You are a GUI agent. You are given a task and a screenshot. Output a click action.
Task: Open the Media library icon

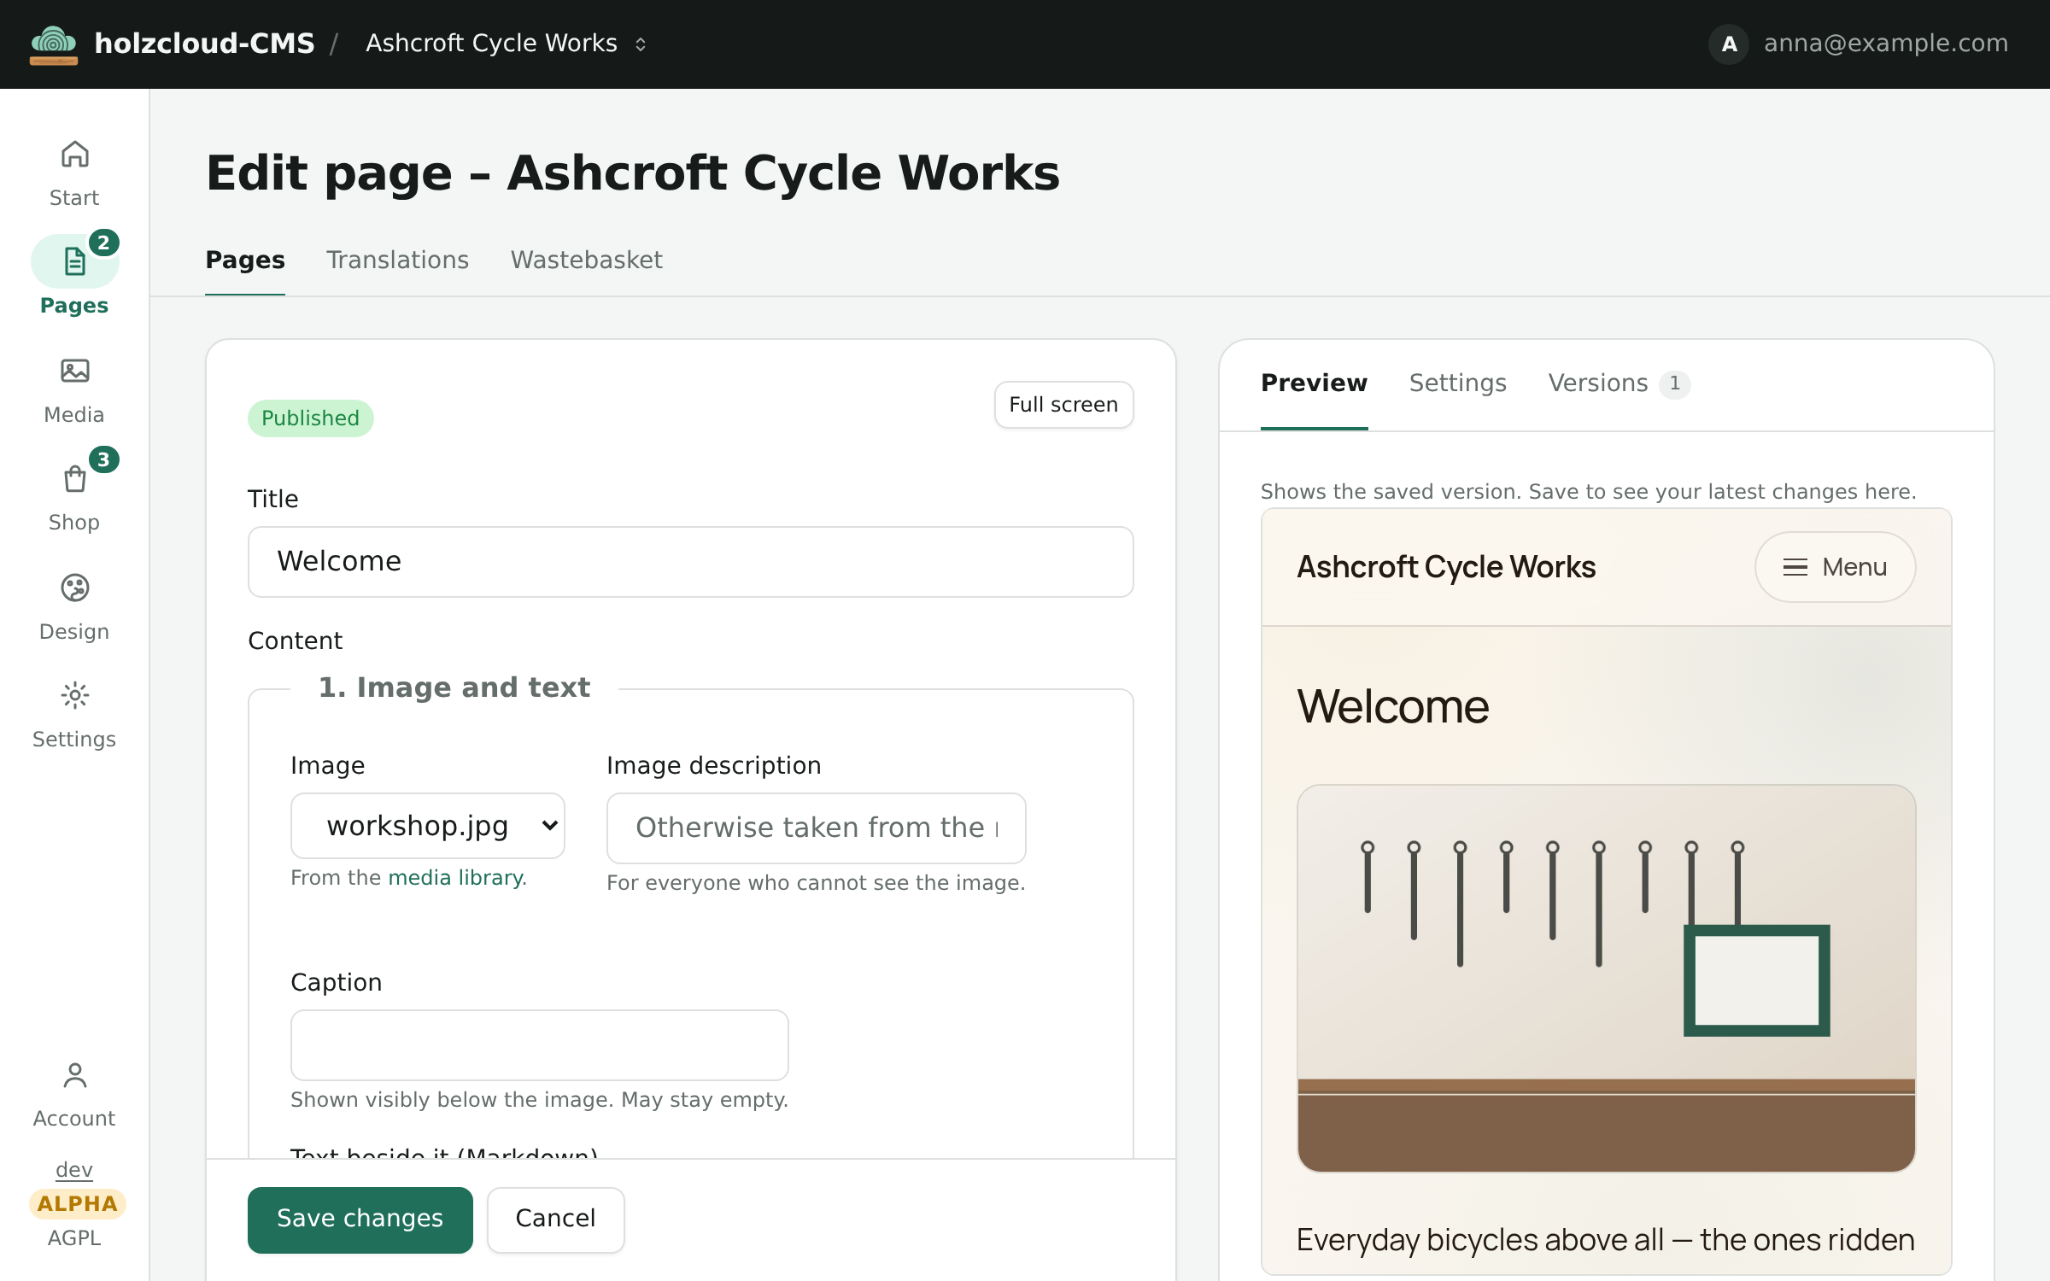74,371
